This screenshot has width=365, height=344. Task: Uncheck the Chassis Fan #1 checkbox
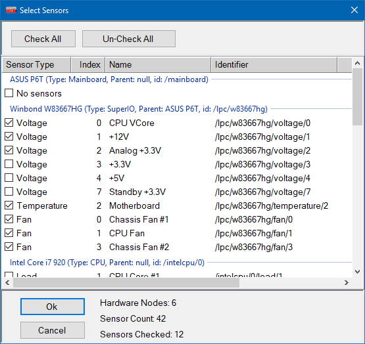[x=9, y=219]
